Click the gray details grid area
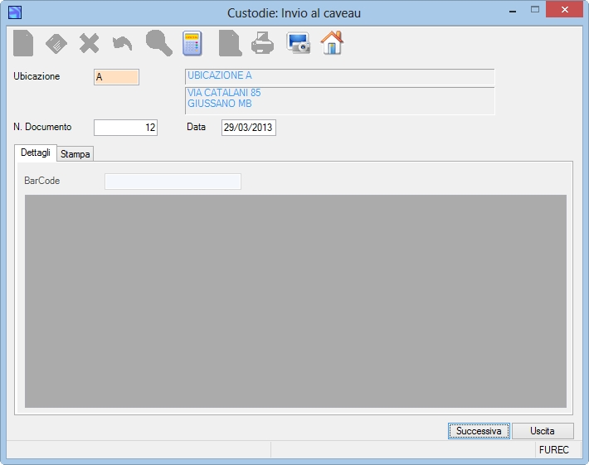 295,301
